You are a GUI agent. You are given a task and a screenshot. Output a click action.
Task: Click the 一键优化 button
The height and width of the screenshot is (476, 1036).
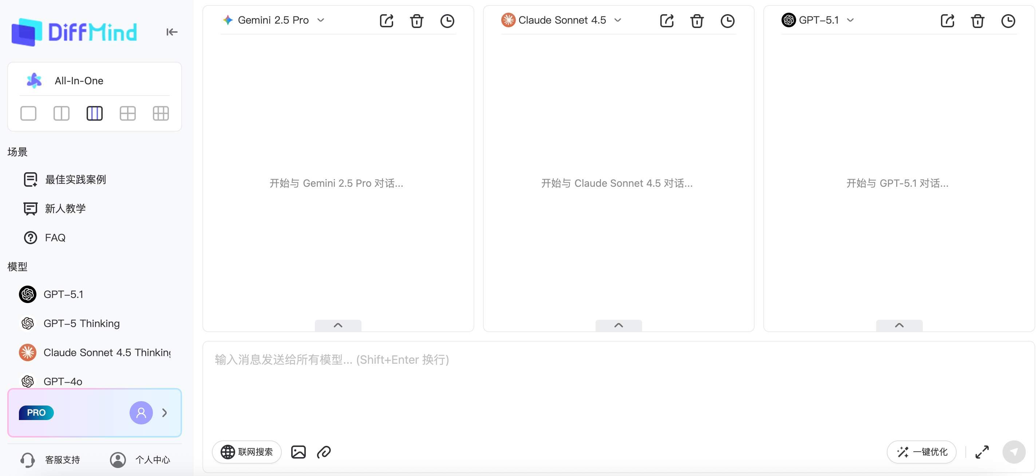coord(921,452)
